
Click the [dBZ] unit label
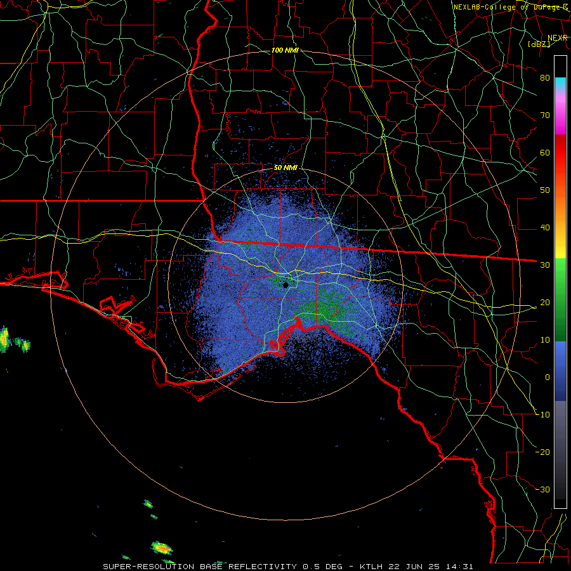coord(539,44)
